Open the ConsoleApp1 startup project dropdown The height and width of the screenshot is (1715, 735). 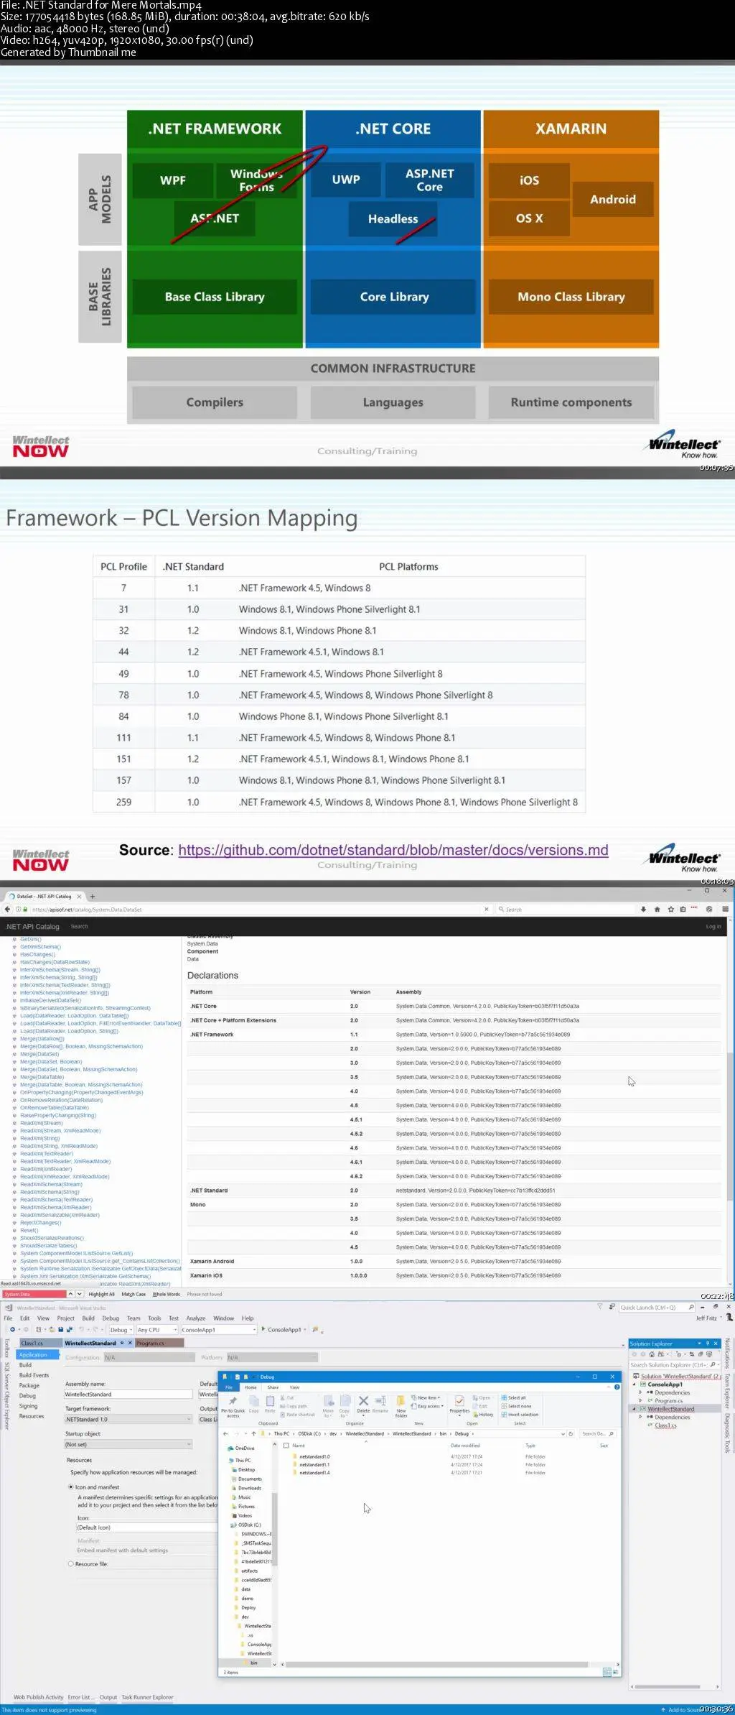pyautogui.click(x=218, y=1329)
